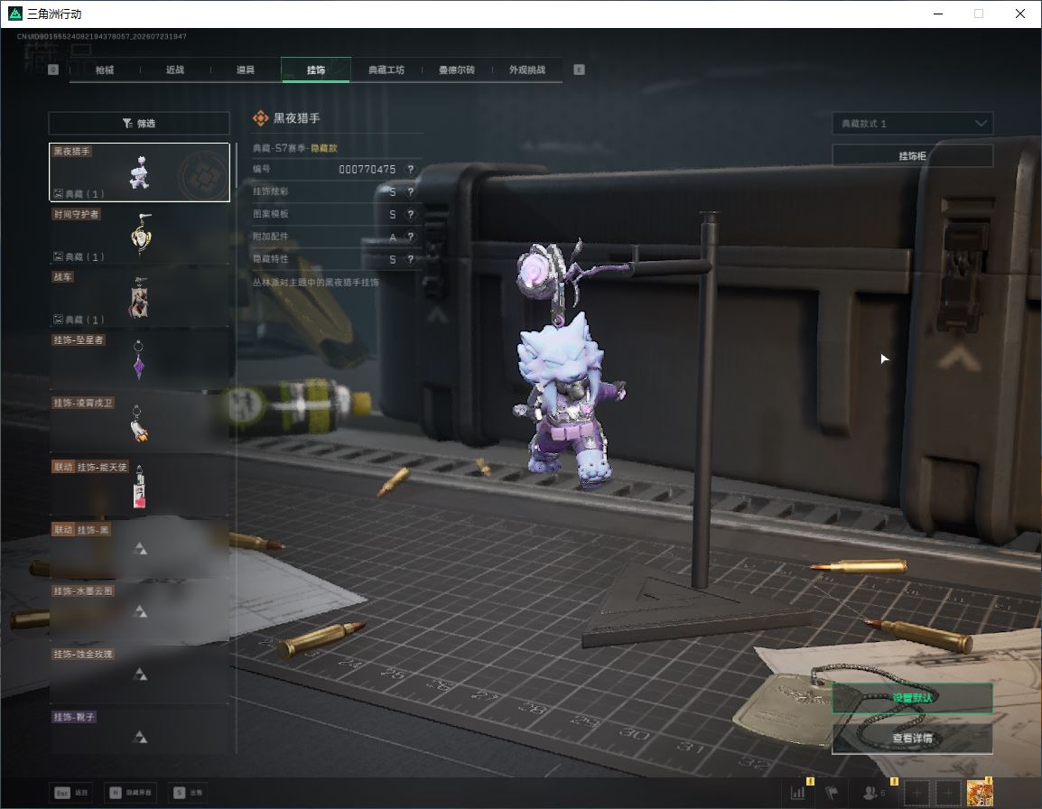Click the question mark beside 附加配件

click(x=411, y=237)
